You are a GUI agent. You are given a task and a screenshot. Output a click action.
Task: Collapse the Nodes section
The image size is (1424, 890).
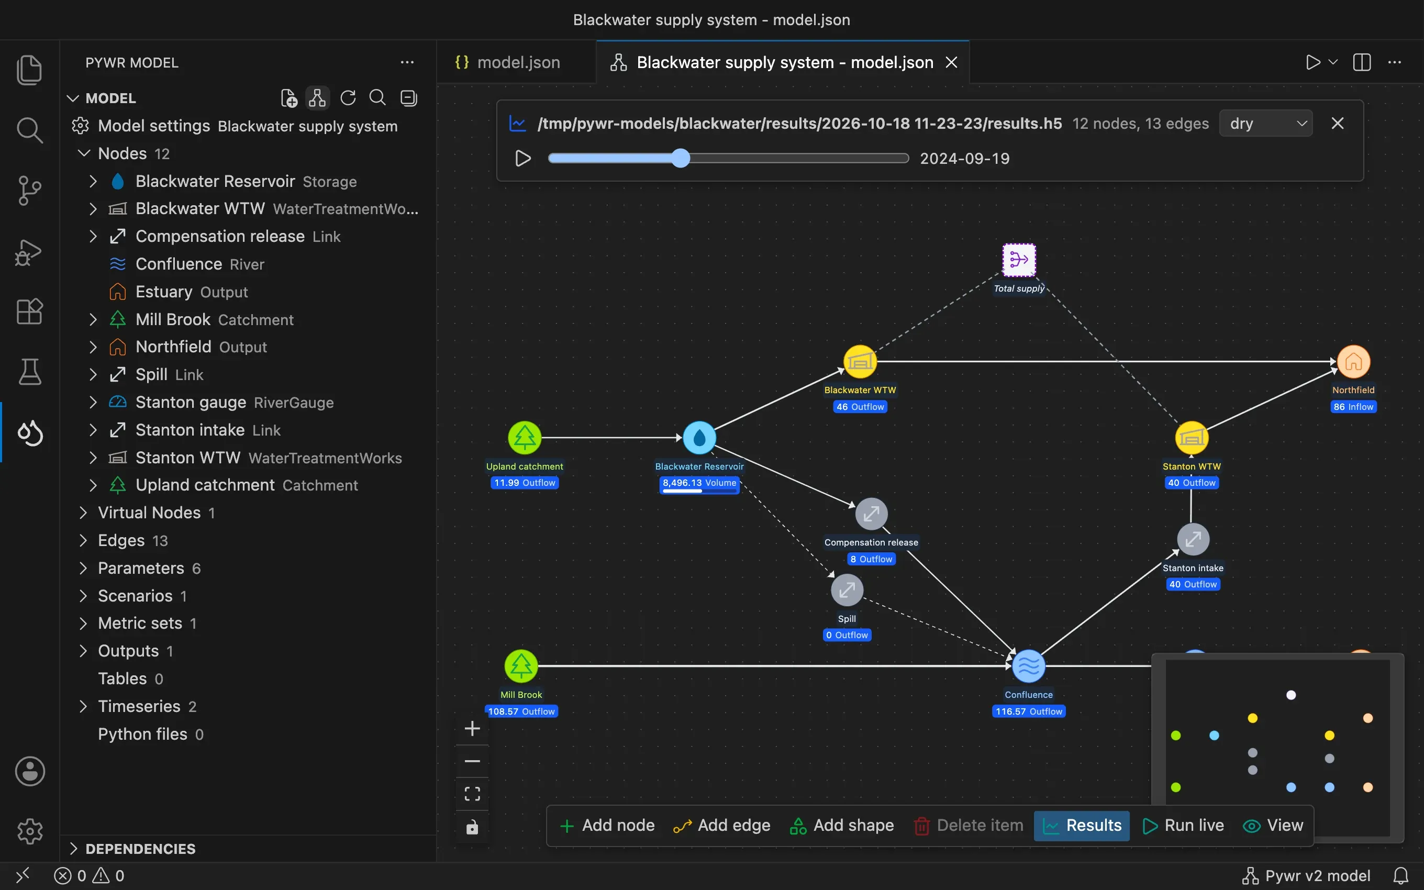84,153
